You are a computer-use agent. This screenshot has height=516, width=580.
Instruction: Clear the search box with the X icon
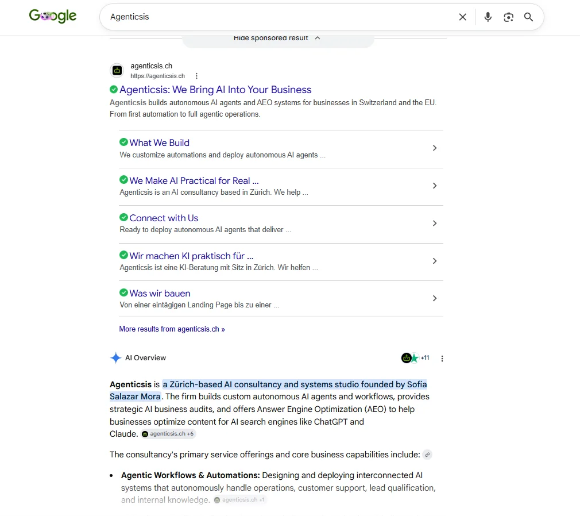tap(462, 17)
